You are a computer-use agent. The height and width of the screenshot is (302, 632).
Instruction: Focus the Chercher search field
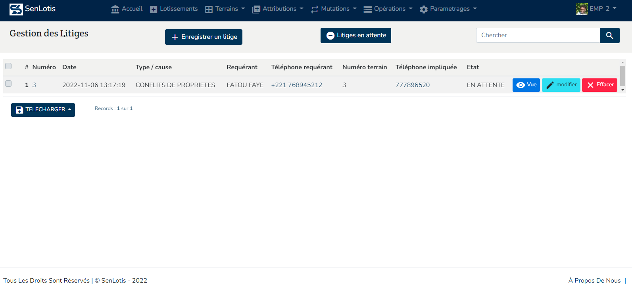click(538, 36)
